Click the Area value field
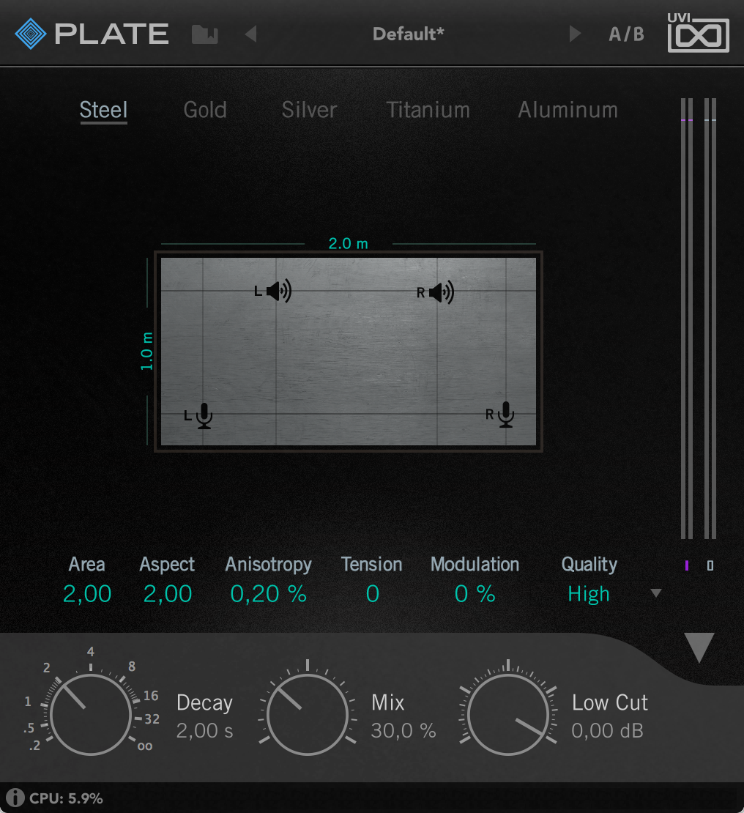The height and width of the screenshot is (813, 744). click(x=87, y=594)
